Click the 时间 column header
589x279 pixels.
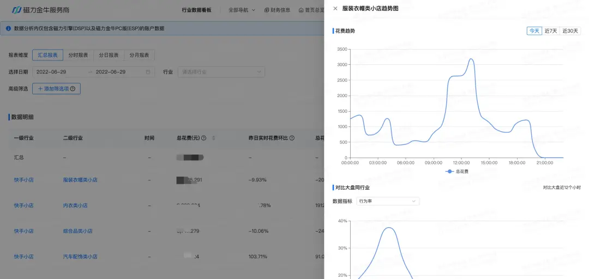click(149, 138)
